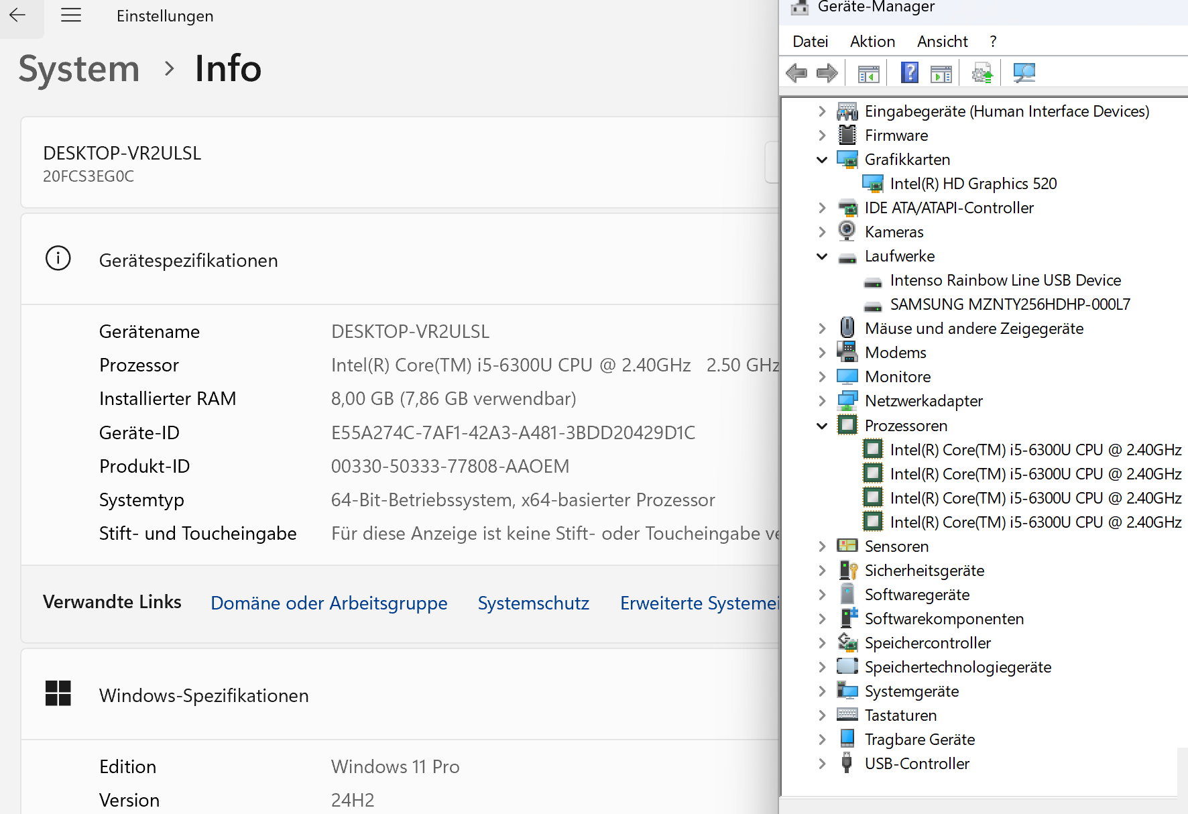The height and width of the screenshot is (814, 1188).
Task: Scan for hardware changes via monitor icon
Action: 1024,73
